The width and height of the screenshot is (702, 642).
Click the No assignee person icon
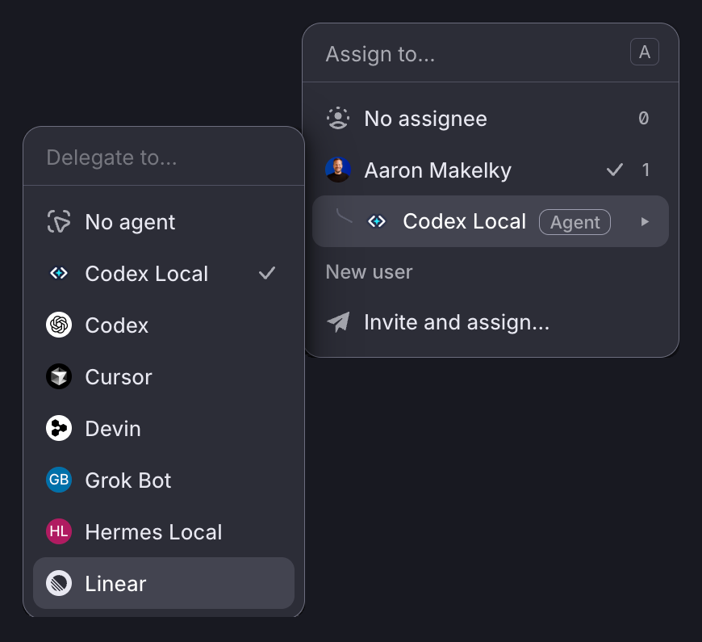[x=338, y=118]
